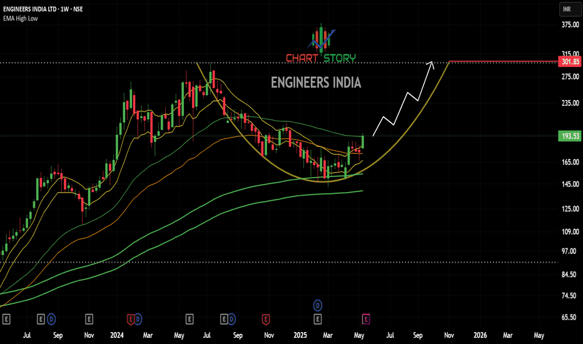Click the 97.00 price scale value
Screen dimensions: 583x344
pyautogui.click(x=569, y=251)
